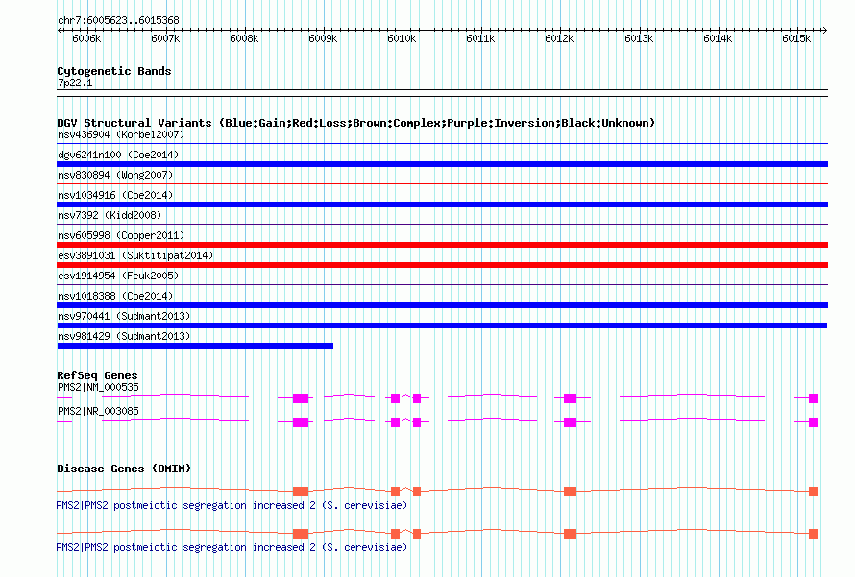Image resolution: width=855 pixels, height=577 pixels.
Task: Click the nsv7392 (Kidd2008) variant label
Action: (110, 215)
